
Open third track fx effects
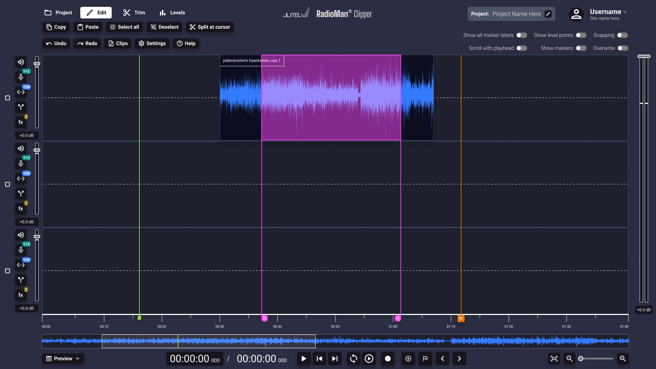pos(21,295)
